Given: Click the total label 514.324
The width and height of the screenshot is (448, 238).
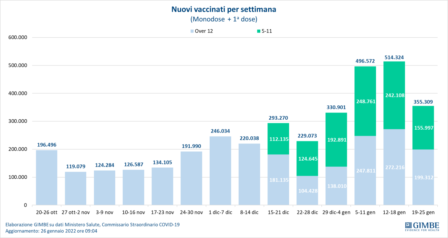Looking at the screenshot, I should tap(394, 58).
